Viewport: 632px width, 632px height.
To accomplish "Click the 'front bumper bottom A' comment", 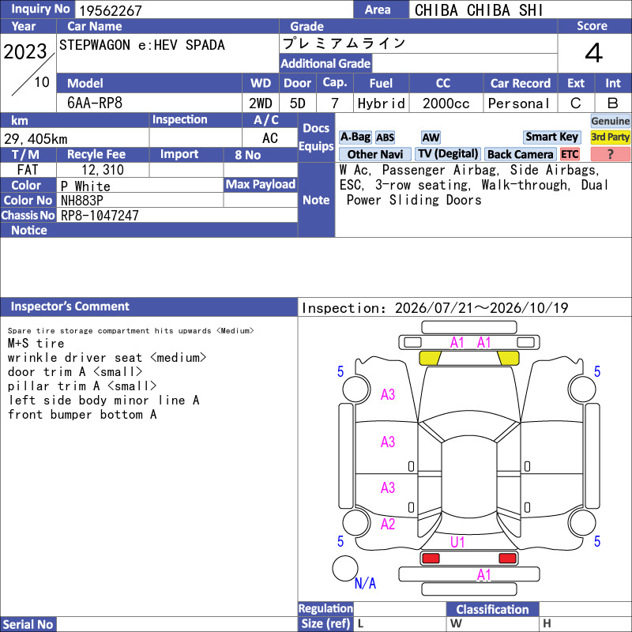I will coord(82,414).
